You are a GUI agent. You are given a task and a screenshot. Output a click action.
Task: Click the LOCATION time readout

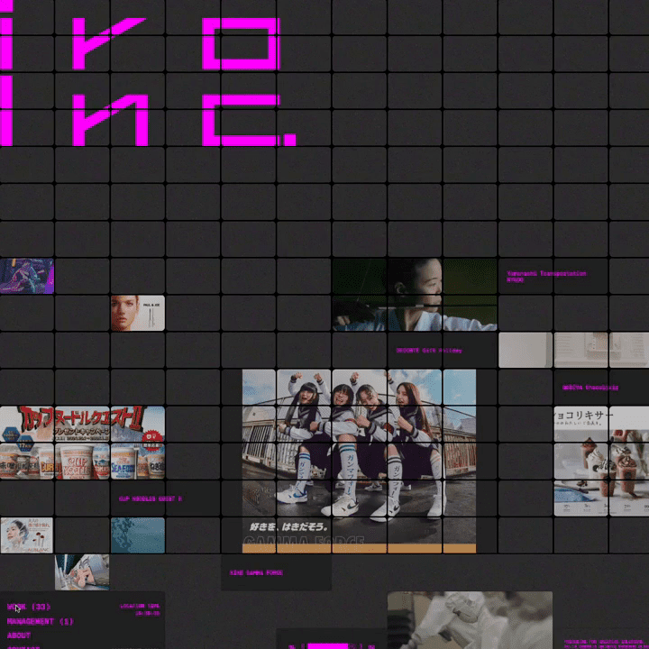coord(140,609)
